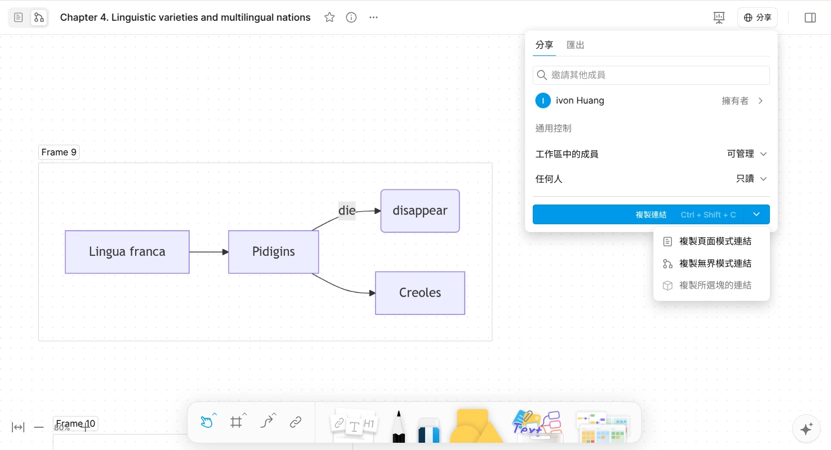Start presentation mode icon
The width and height of the screenshot is (831, 450).
point(719,18)
